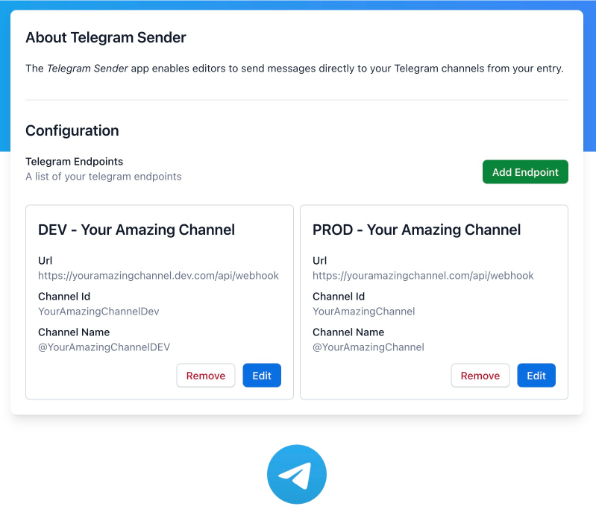Click the PROD - Your Amazing Channel title
Image resolution: width=596 pixels, height=515 pixels.
coord(416,230)
